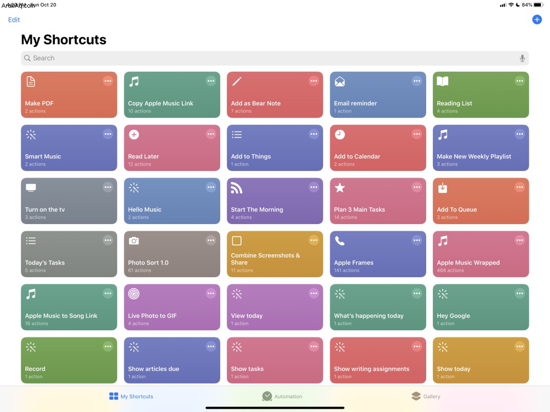Focus the Search shortcuts field
The width and height of the screenshot is (550, 412).
274,58
